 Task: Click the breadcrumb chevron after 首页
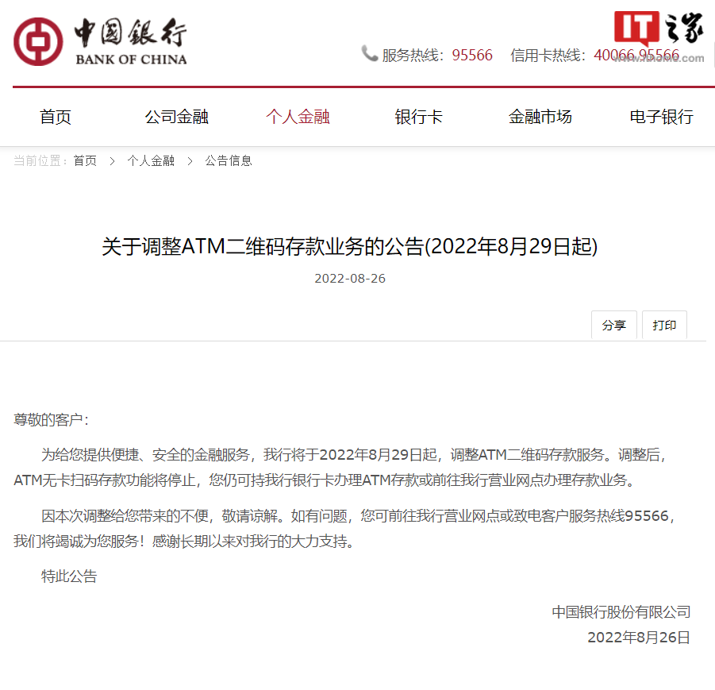112,161
